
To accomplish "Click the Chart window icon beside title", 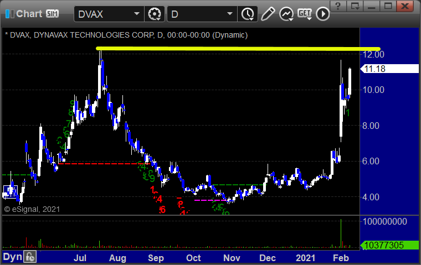I will [9, 14].
